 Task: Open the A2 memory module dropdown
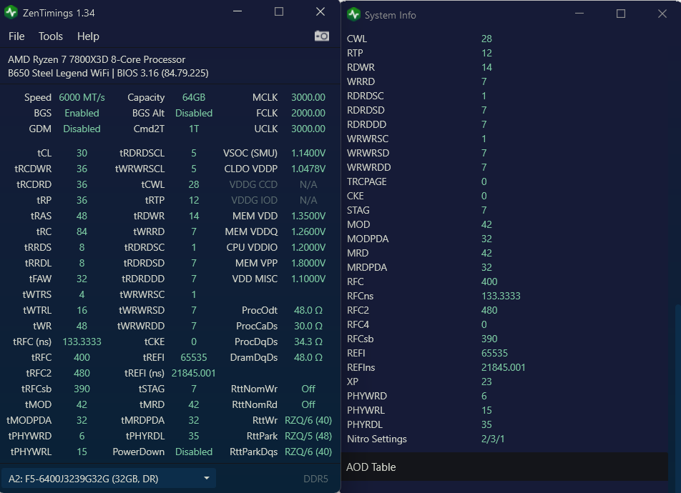click(x=109, y=479)
